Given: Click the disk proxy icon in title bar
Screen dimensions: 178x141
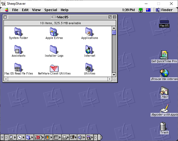Looking at the screenshot, I should tap(54, 17).
